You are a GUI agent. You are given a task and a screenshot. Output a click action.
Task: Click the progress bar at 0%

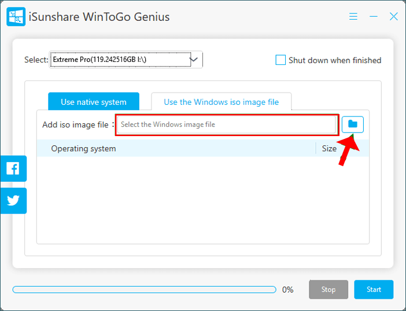(x=145, y=290)
